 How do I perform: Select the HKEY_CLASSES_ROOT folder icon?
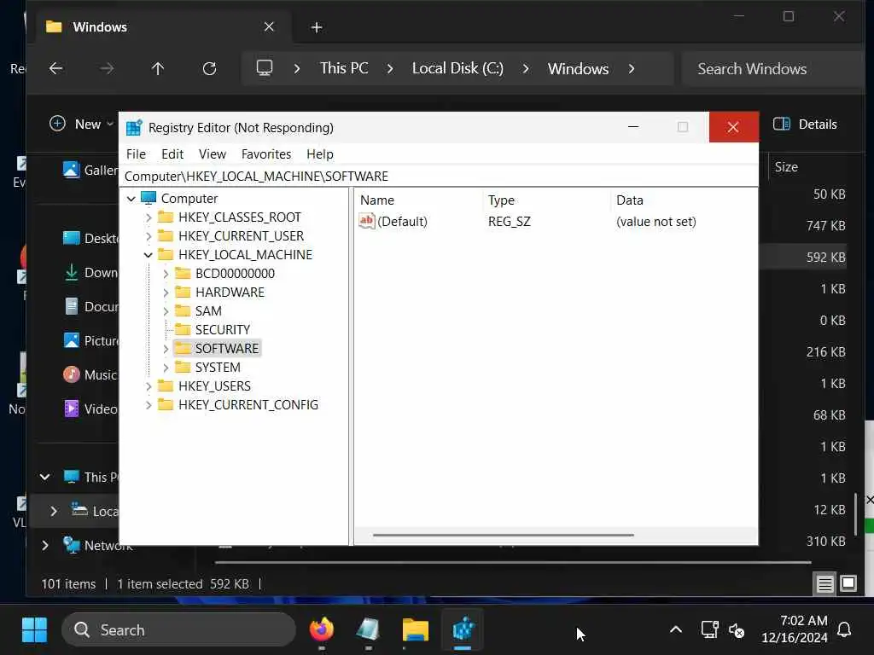(x=166, y=217)
